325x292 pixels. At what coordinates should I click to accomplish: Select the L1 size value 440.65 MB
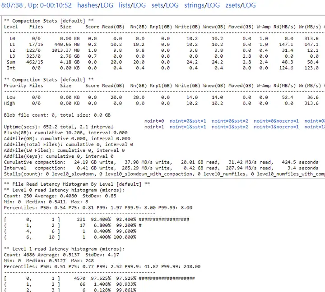click(x=67, y=45)
